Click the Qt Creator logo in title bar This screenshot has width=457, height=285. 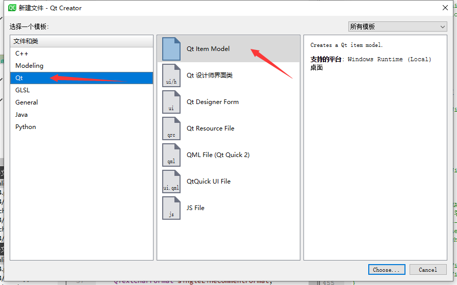pos(12,8)
